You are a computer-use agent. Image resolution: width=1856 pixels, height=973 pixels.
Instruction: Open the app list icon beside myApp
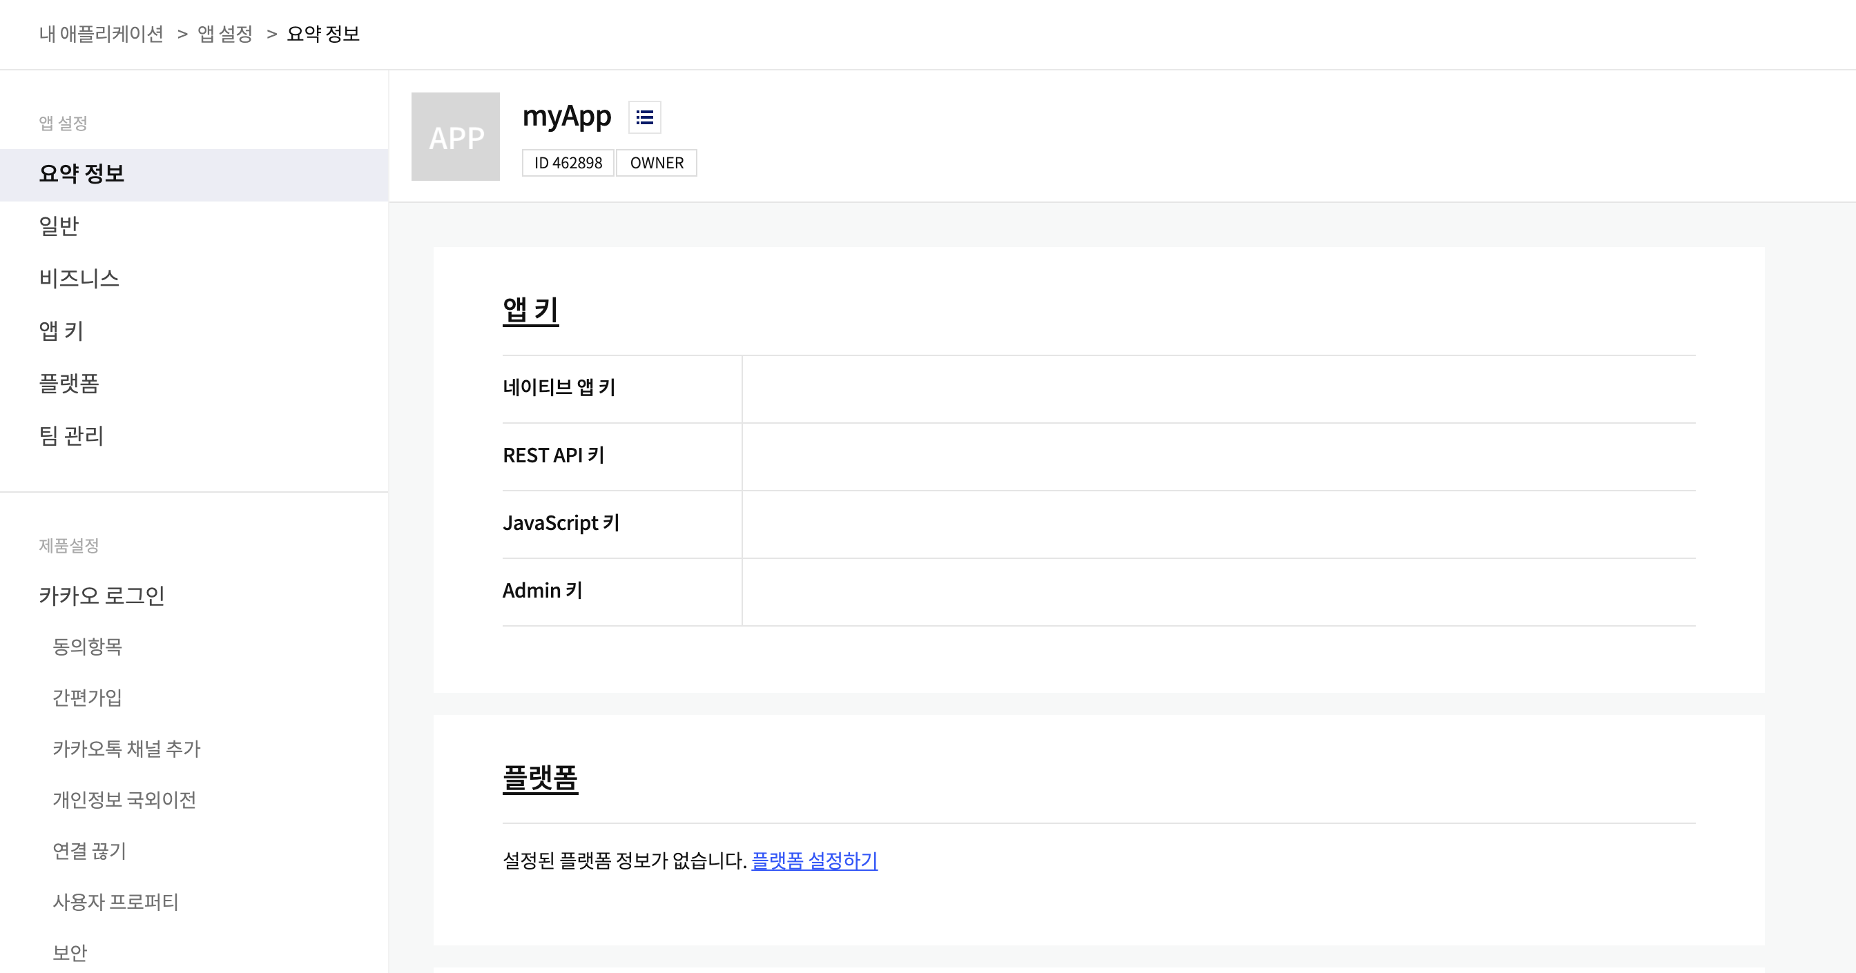pyautogui.click(x=644, y=117)
